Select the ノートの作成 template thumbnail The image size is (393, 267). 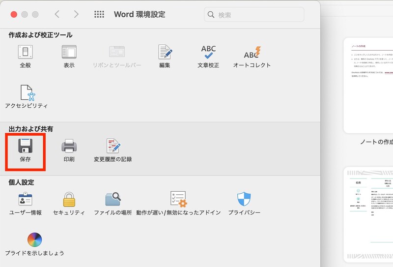pos(368,86)
